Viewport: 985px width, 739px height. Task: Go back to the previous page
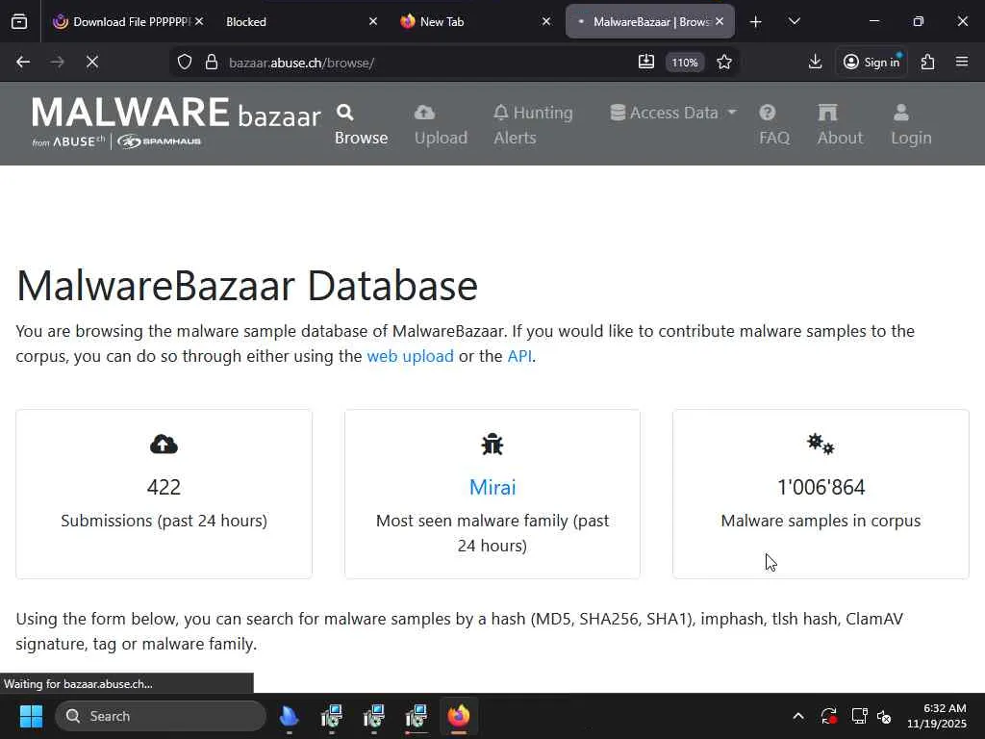[23, 63]
